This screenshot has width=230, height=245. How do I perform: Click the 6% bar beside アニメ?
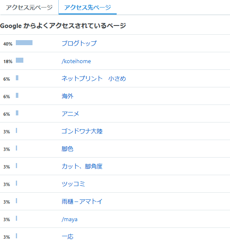(x=17, y=113)
